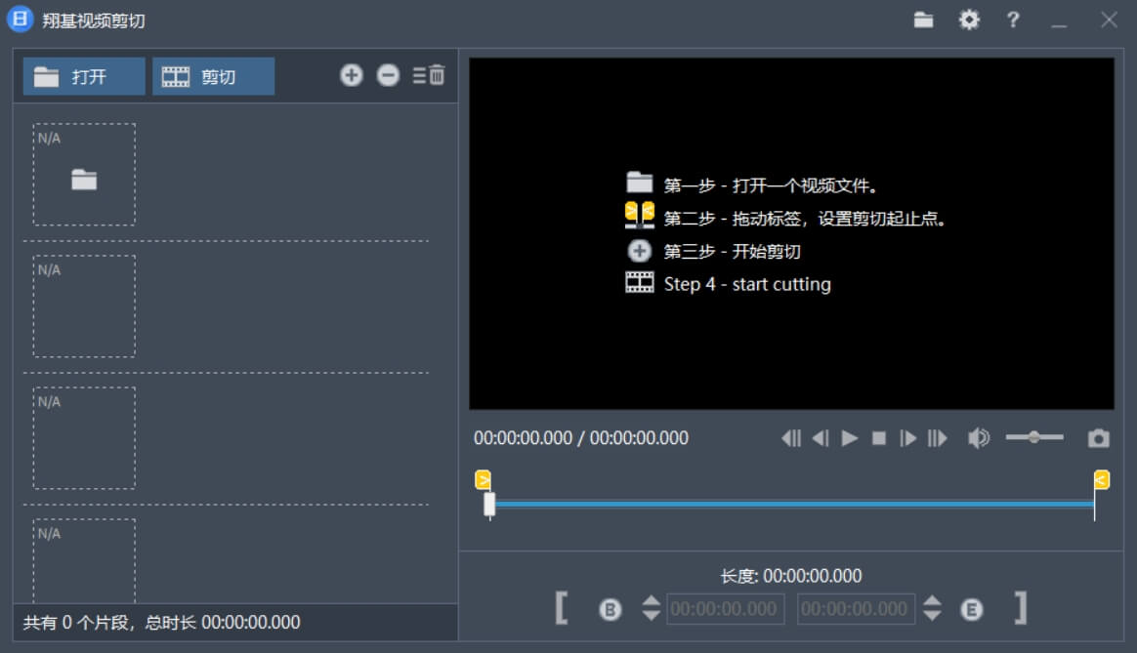This screenshot has width=1137, height=653.
Task: Add a segment with the plus icon
Action: [351, 74]
